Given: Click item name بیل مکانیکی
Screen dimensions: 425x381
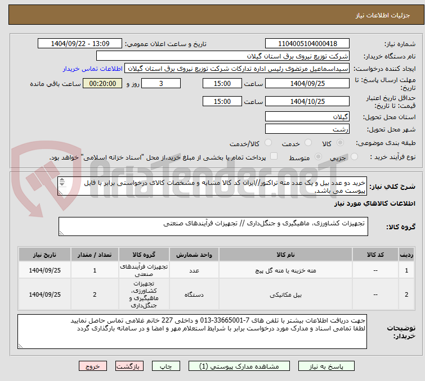Looking at the screenshot, I should point(285,294).
